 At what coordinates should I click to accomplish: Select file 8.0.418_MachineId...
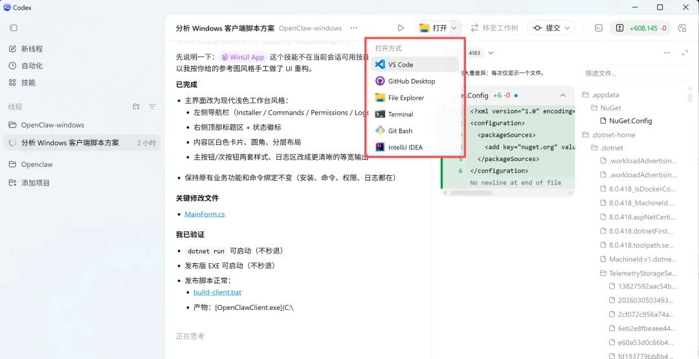pos(639,203)
